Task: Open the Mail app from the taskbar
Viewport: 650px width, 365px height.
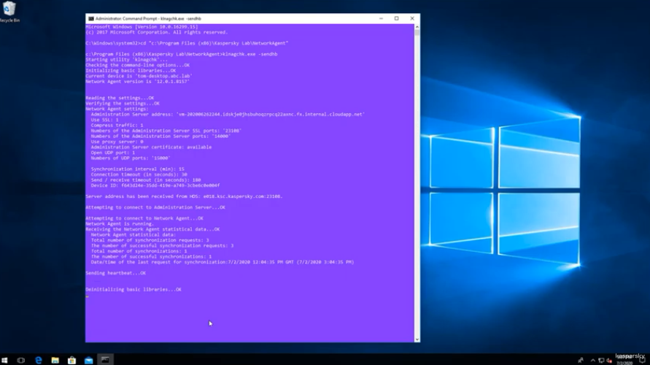Action: (89, 360)
